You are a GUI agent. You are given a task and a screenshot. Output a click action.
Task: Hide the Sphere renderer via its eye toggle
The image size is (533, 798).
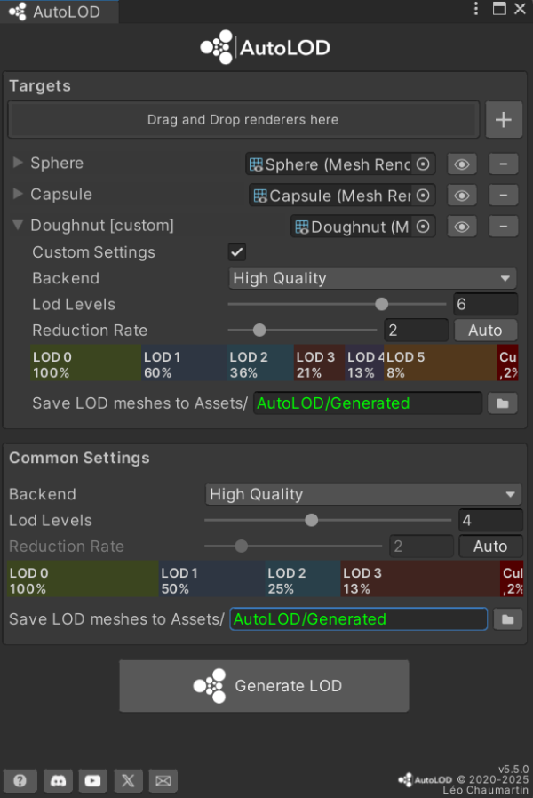tap(461, 164)
